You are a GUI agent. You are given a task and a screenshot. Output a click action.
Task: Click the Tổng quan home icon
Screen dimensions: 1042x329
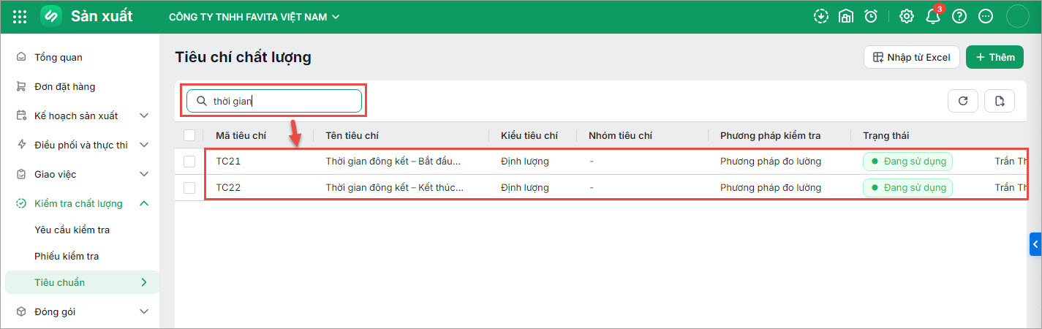21,57
